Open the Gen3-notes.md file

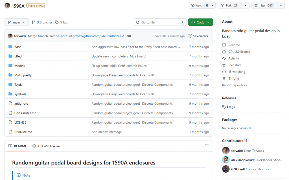25,113
